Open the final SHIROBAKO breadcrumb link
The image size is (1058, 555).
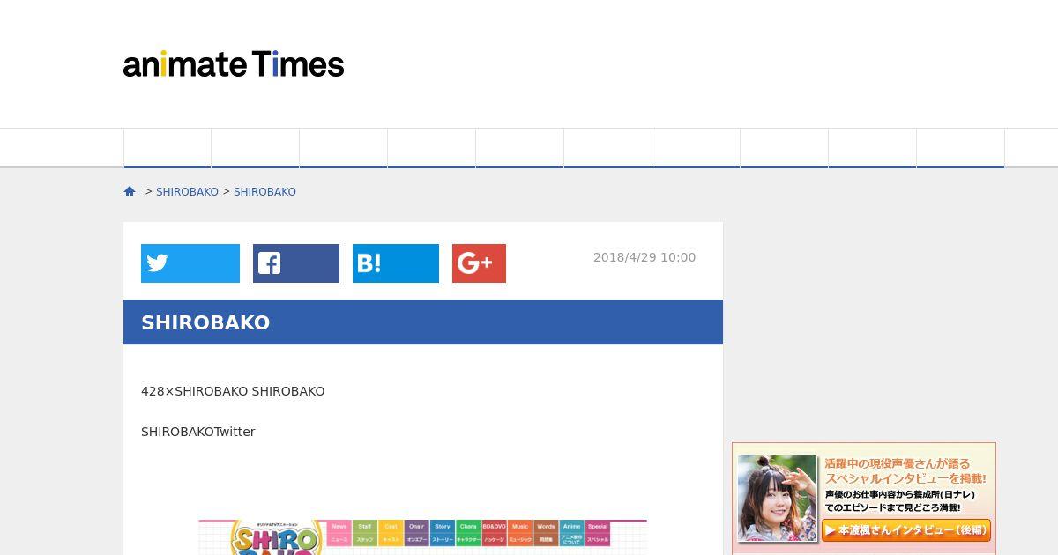click(x=264, y=192)
